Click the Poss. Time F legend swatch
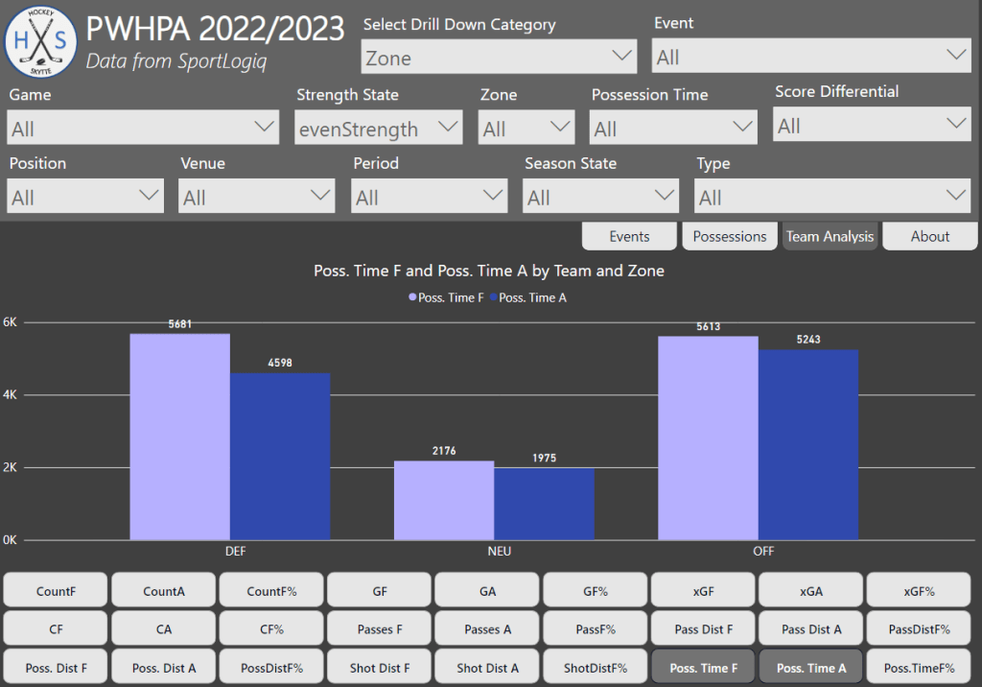 413,298
